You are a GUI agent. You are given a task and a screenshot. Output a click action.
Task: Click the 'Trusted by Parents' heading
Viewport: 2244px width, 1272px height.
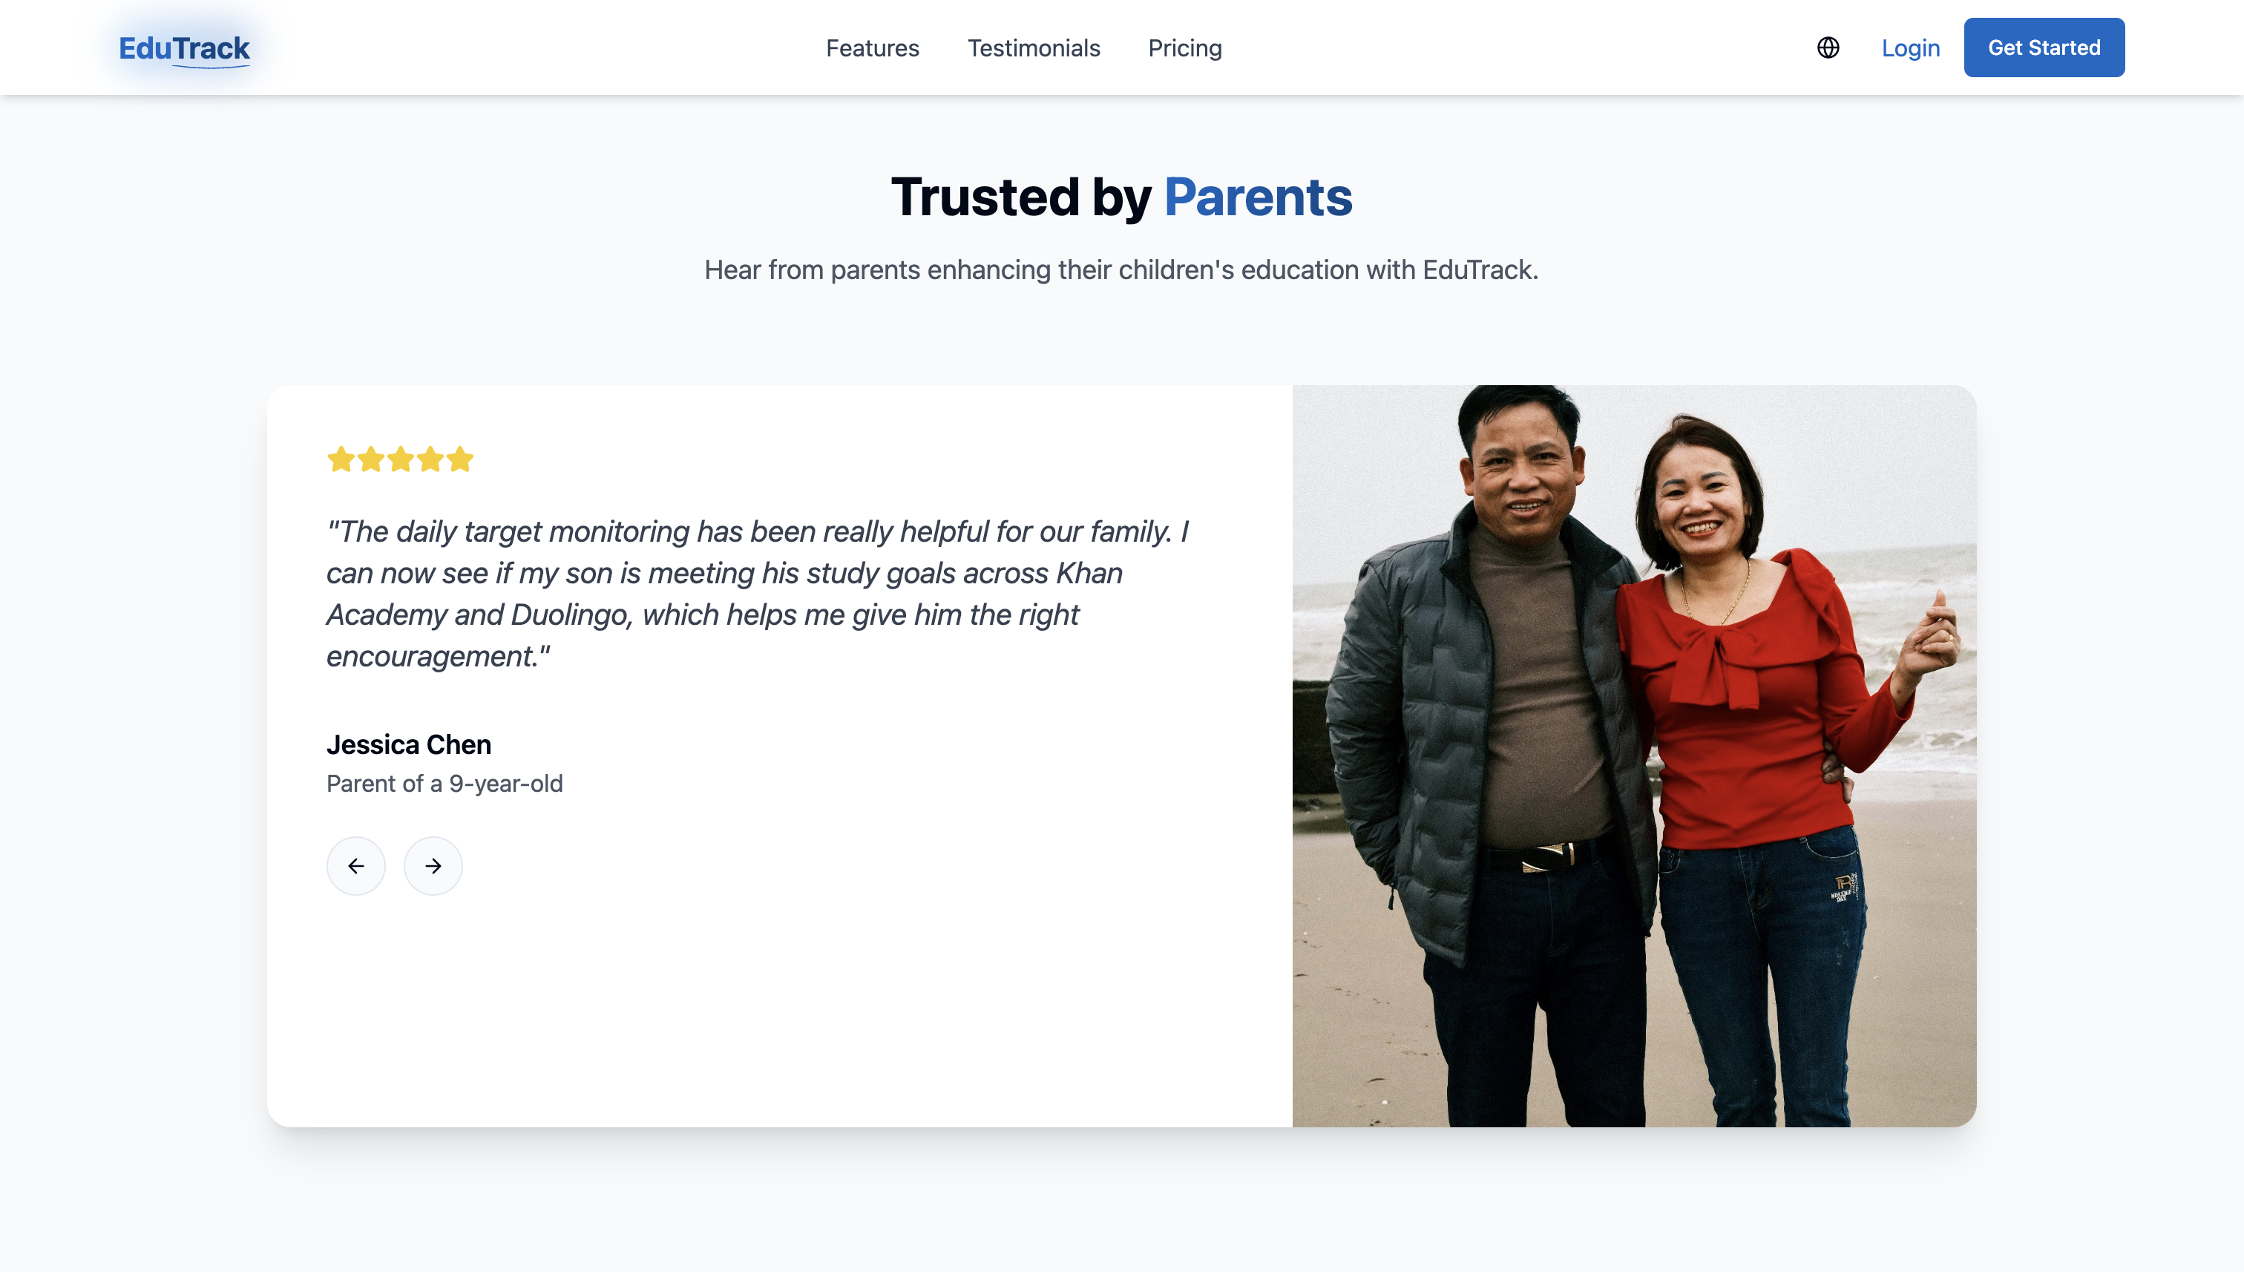[x=1121, y=197]
